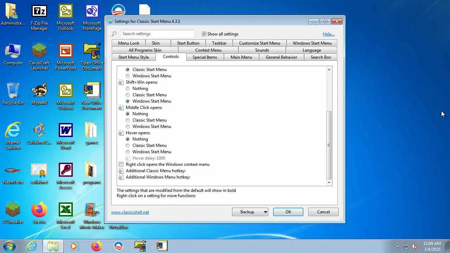
Task: Select Classic Start Menu under Middle Click opens
Action: click(128, 120)
